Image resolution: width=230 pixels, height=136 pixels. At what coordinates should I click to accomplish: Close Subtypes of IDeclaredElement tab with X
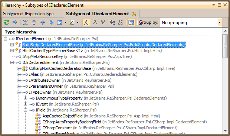pyautogui.click(x=134, y=14)
